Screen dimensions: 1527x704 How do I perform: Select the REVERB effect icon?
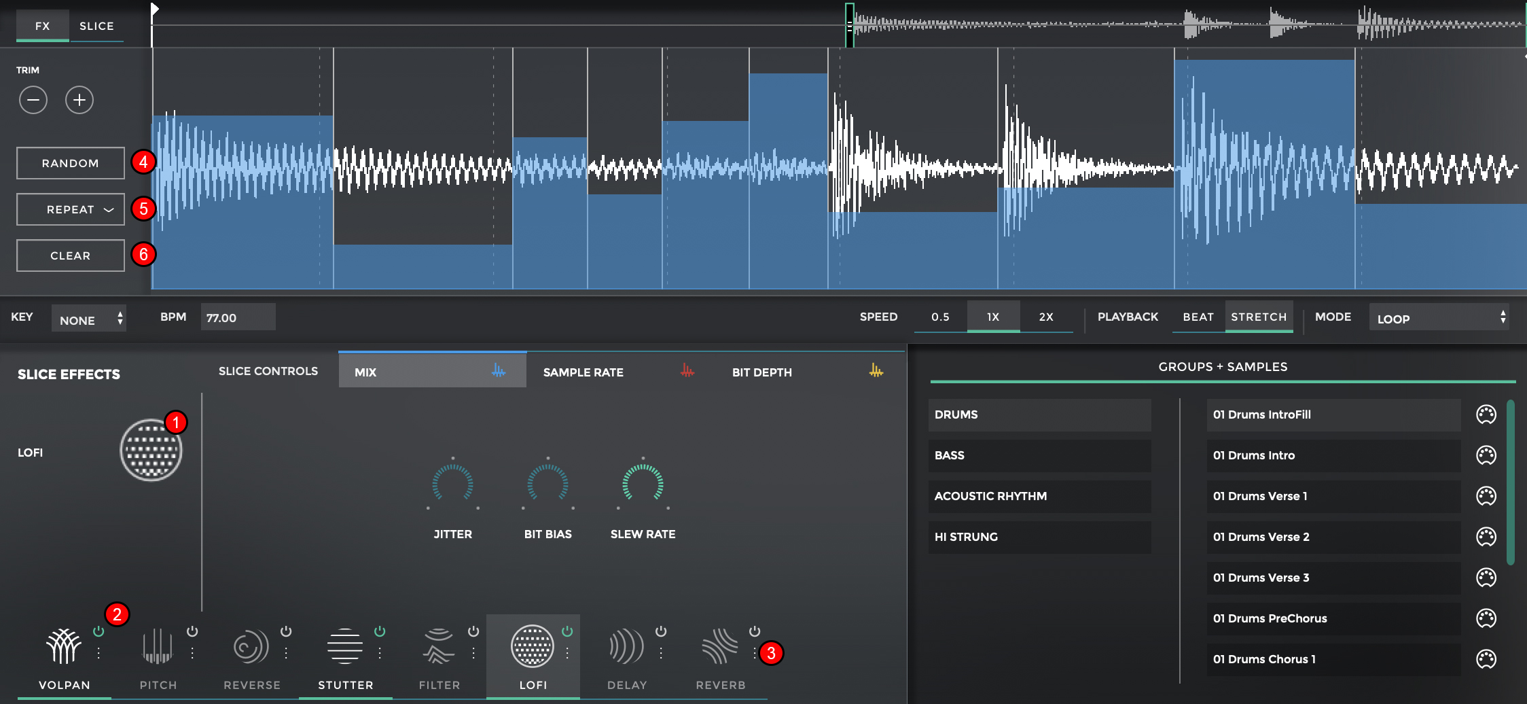(x=720, y=646)
